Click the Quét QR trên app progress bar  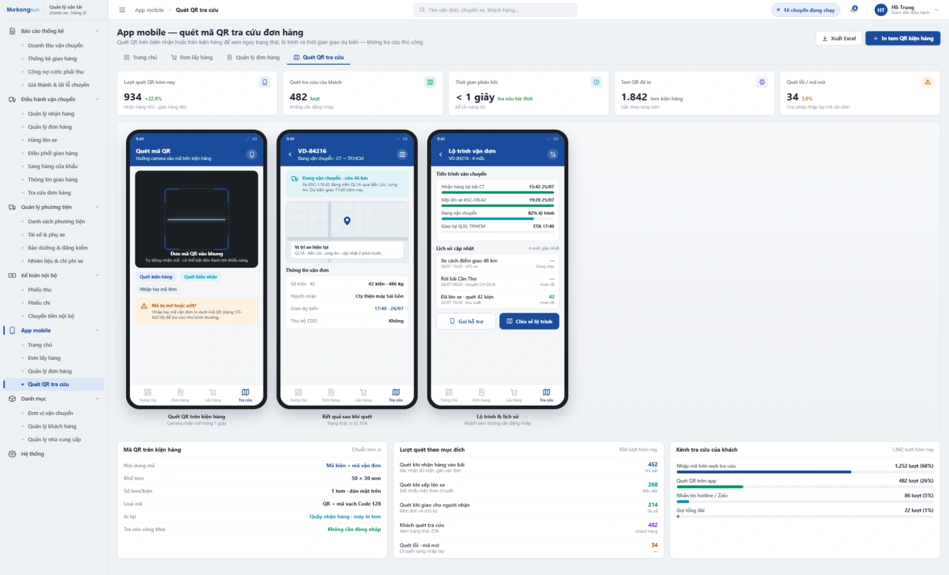(805, 487)
